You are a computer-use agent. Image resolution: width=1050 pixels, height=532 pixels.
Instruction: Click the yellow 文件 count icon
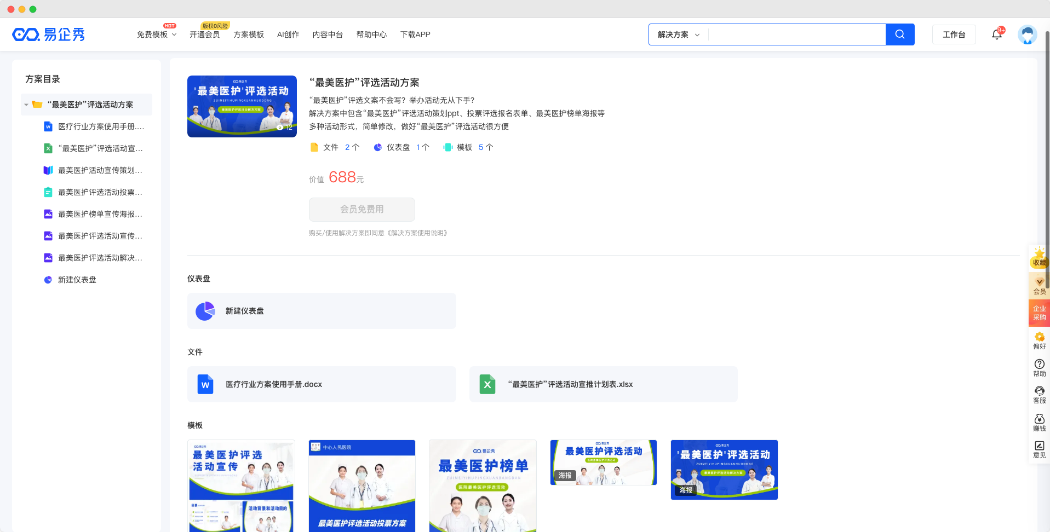314,147
